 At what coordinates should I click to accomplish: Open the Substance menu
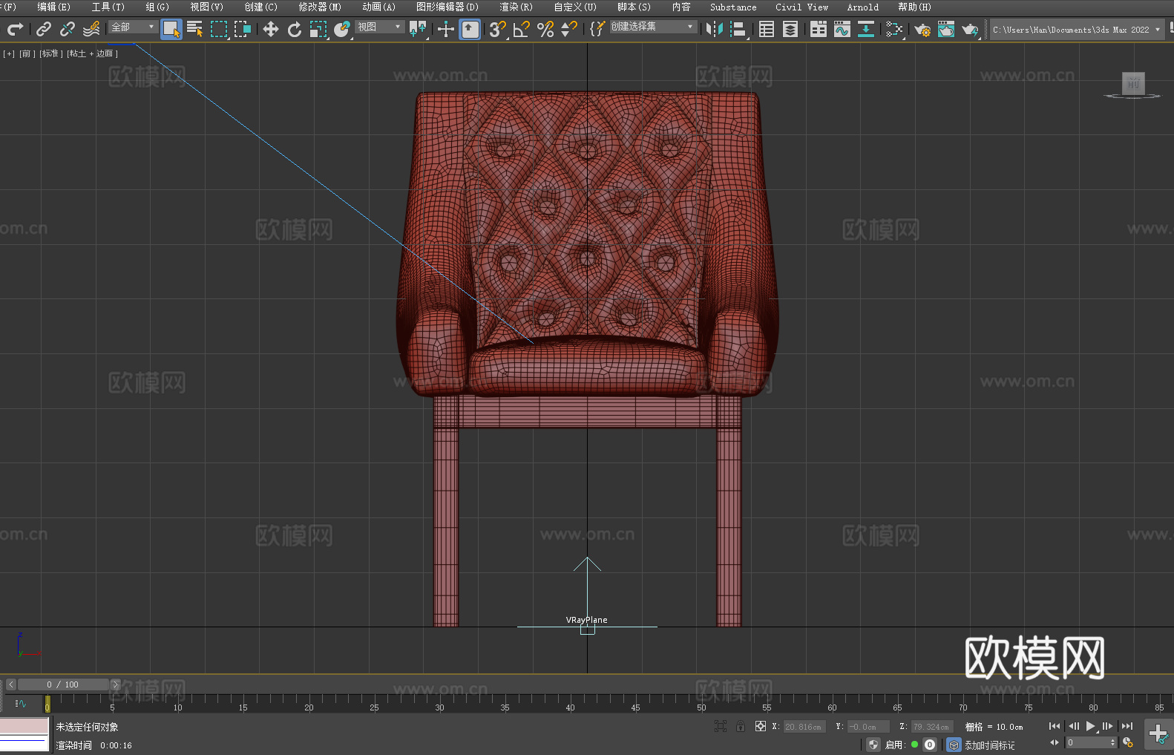[x=733, y=7]
